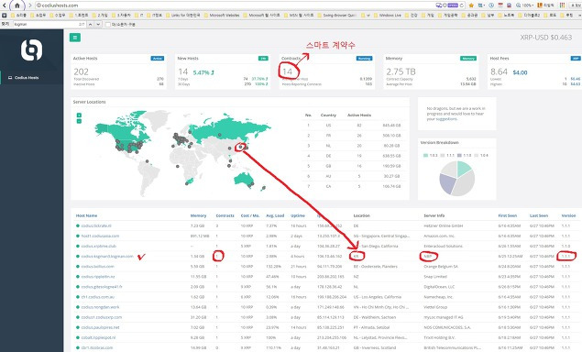Click the browser home icon
Viewport: 582px width, 352px height.
pos(16,5)
